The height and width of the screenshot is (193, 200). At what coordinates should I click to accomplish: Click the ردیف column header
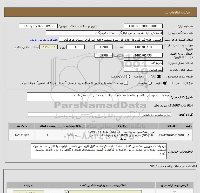(189, 126)
